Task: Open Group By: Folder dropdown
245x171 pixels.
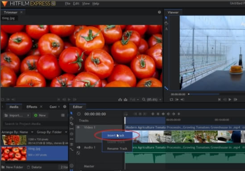Action: tap(52, 132)
